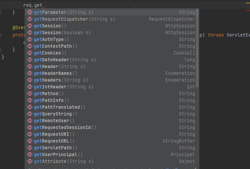
Task: Pick getAttribute(String s) suggestion
Action: 64,162
